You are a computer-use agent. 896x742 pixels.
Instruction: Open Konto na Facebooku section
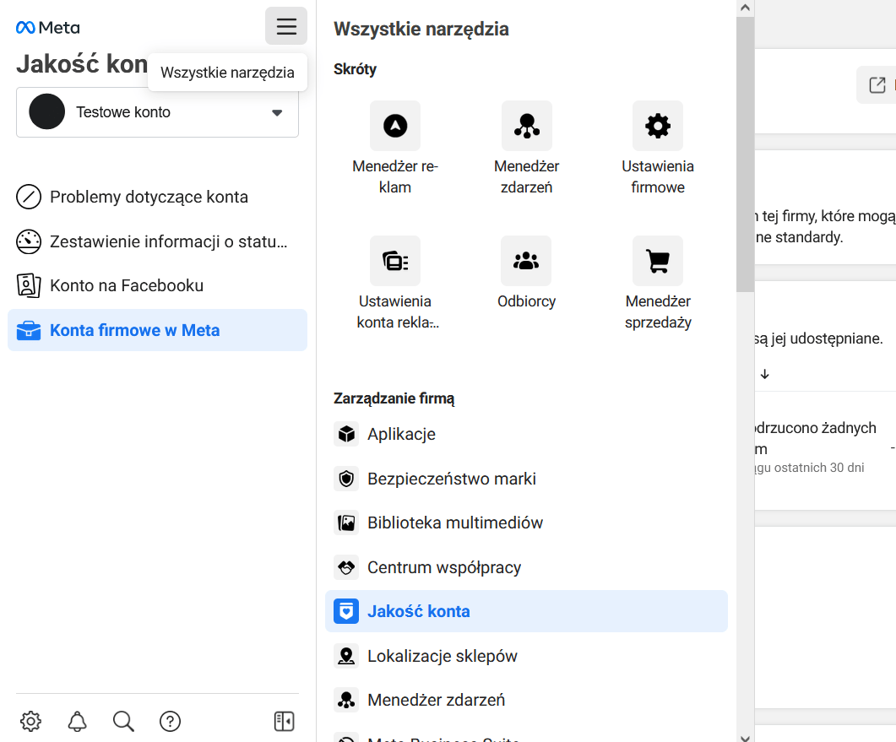pyautogui.click(x=127, y=285)
